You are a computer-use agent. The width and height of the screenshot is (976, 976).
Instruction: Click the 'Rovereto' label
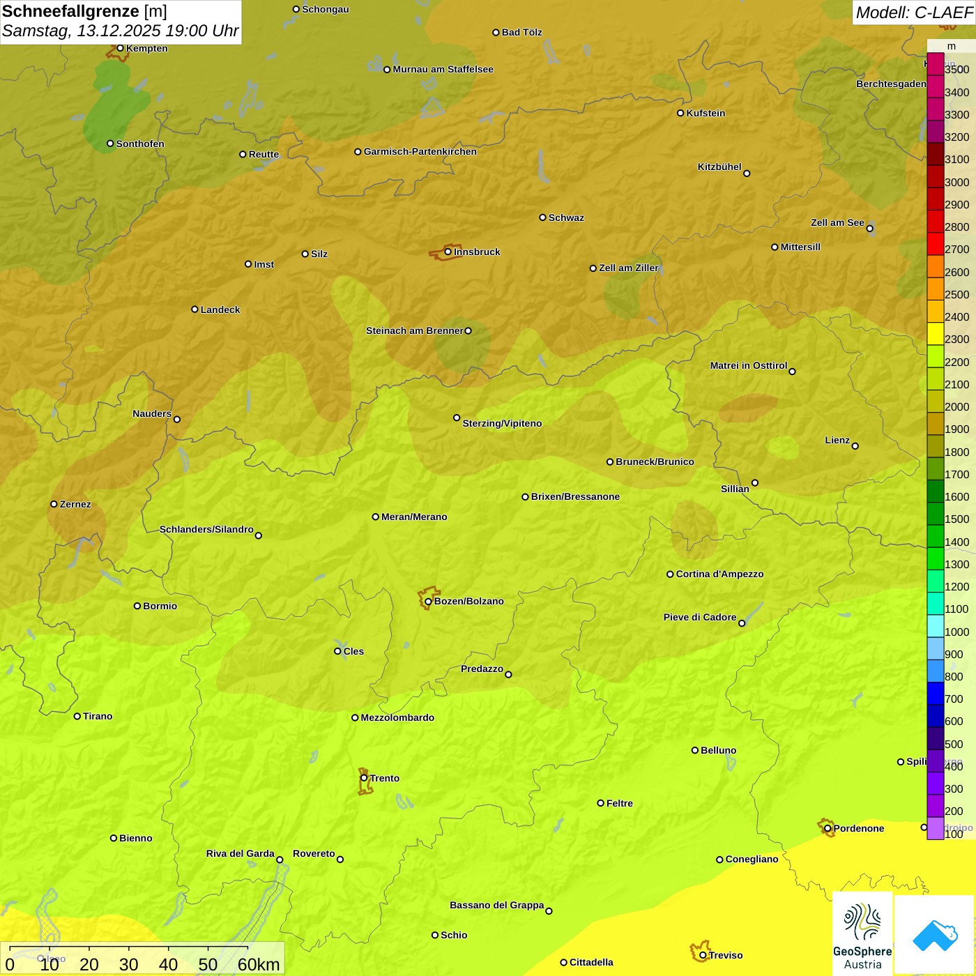click(x=314, y=853)
